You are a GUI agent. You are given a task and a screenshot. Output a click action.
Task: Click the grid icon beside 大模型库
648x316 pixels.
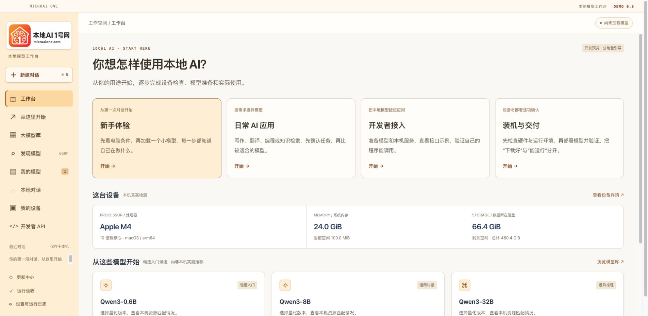(x=13, y=135)
